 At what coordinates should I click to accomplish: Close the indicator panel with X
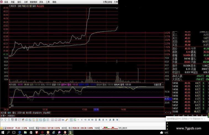(163, 85)
